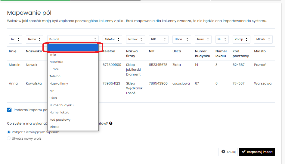Screen dimensions: 285x164
Task: Click the Anna cell in second row
Action: coord(13,83)
